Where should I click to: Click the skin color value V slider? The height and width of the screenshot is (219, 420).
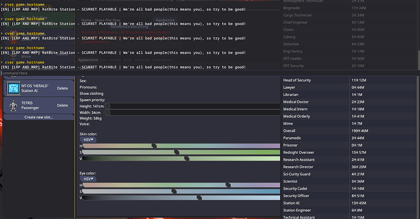point(181,159)
